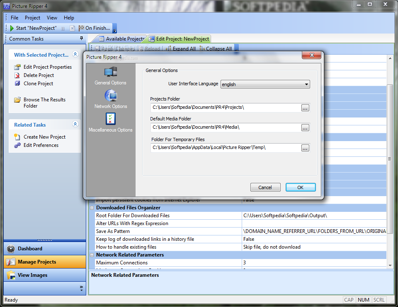Click Delete Project icon

17,75
